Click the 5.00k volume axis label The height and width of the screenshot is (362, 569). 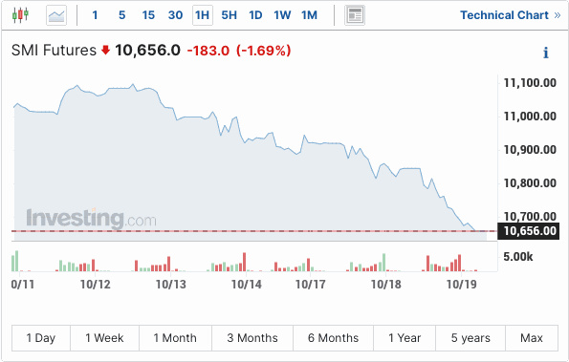pos(517,257)
